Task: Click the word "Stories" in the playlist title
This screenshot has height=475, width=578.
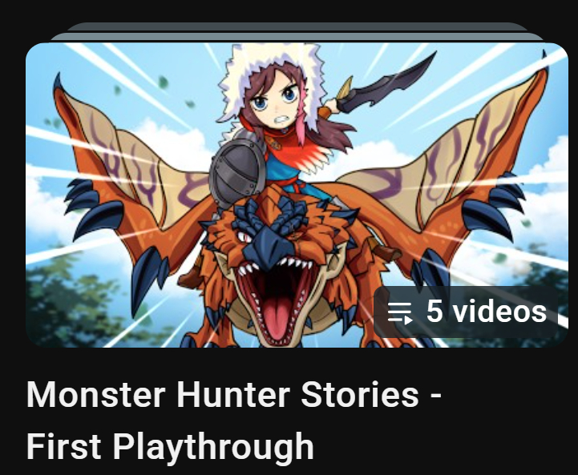Action: [x=360, y=394]
